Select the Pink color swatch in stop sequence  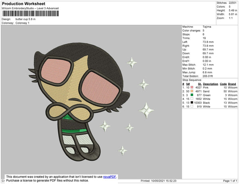(192, 87)
